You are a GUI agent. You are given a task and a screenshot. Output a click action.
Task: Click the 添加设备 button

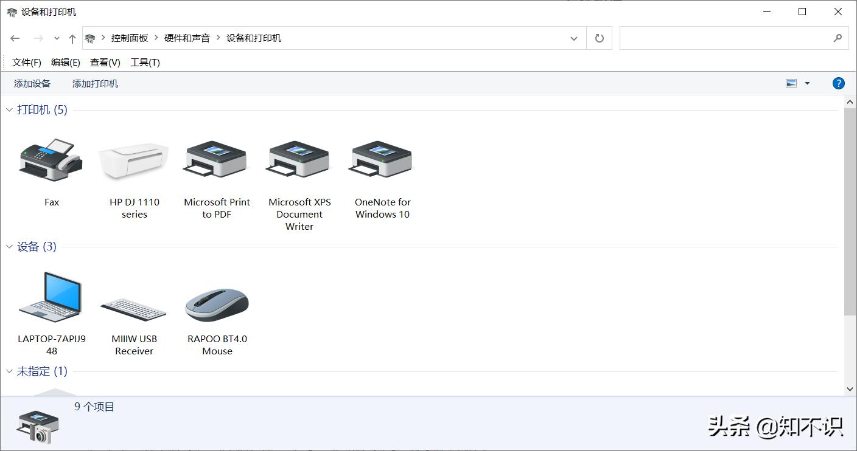tap(32, 83)
